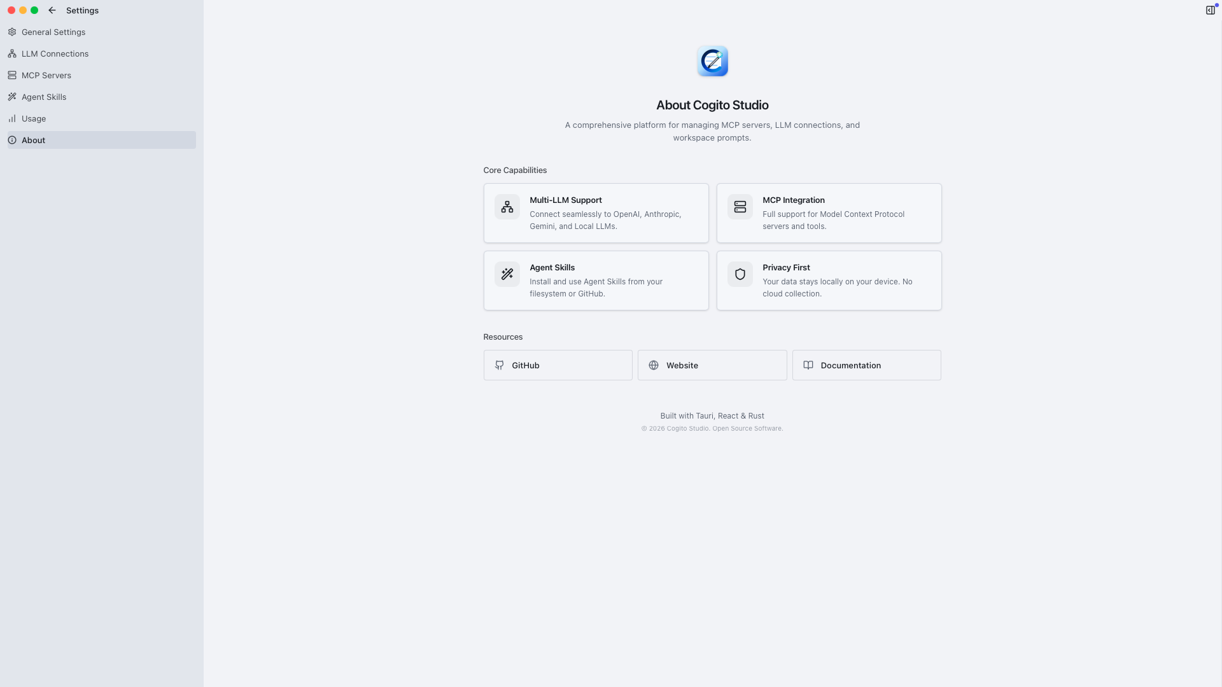Click the About info circle icon
This screenshot has width=1222, height=687.
[x=12, y=140]
